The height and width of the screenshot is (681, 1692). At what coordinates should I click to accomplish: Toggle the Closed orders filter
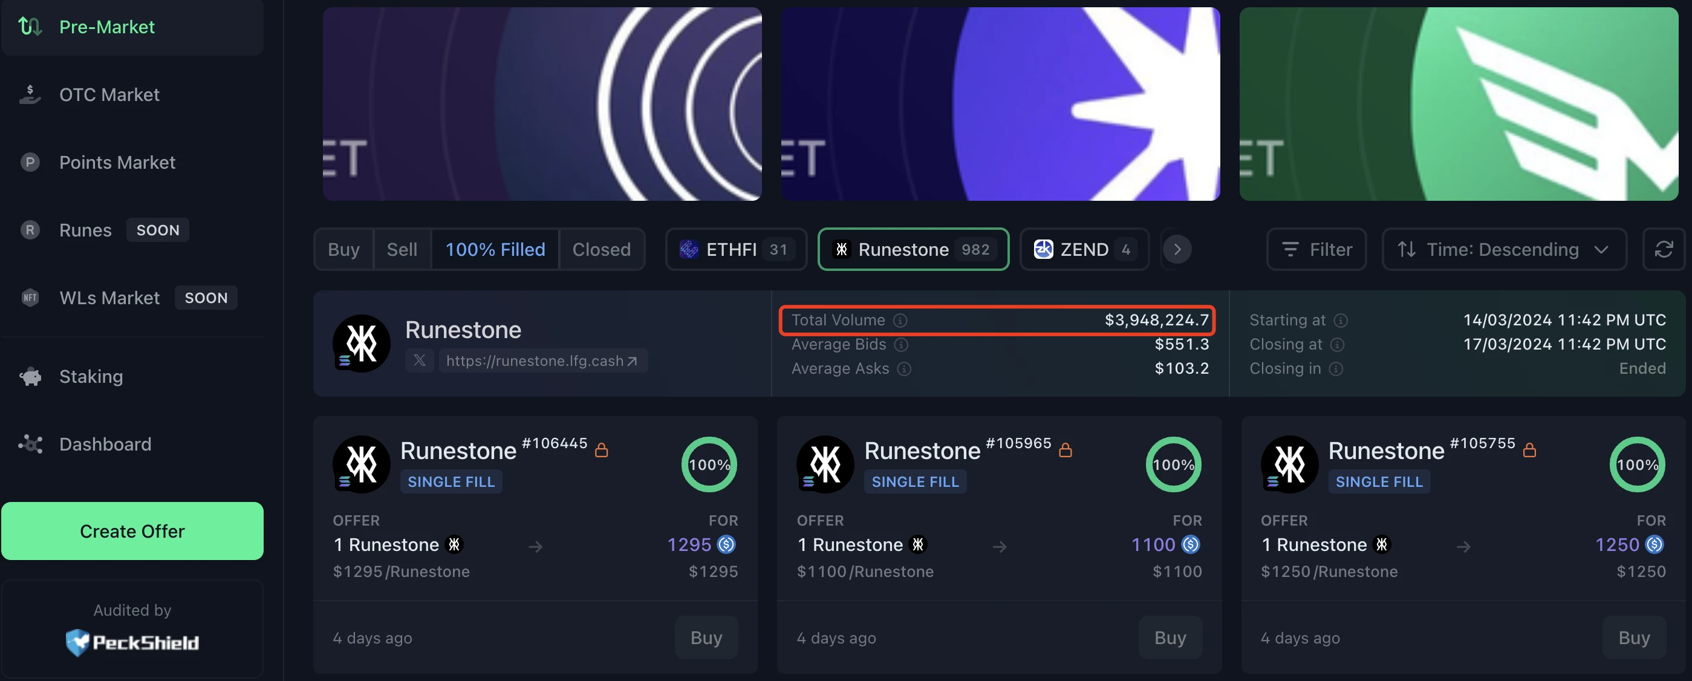(x=601, y=248)
